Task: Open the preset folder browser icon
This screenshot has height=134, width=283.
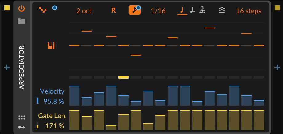Action: click(21, 21)
